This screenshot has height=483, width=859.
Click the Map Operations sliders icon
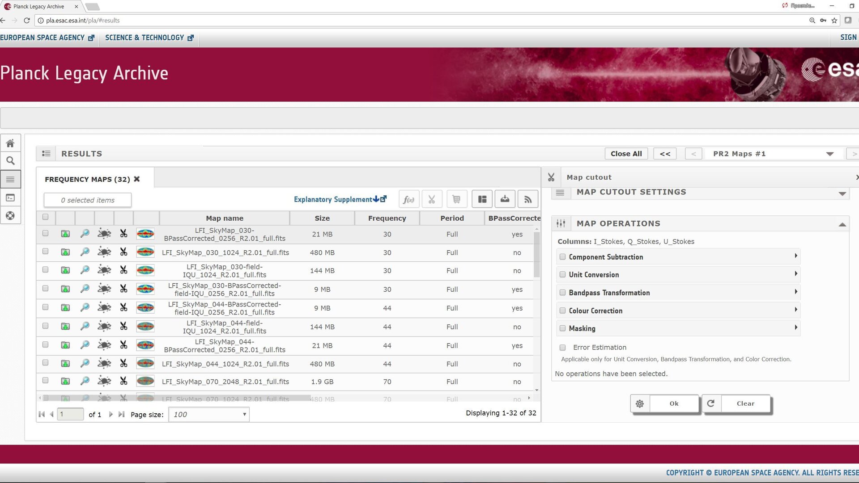(561, 223)
